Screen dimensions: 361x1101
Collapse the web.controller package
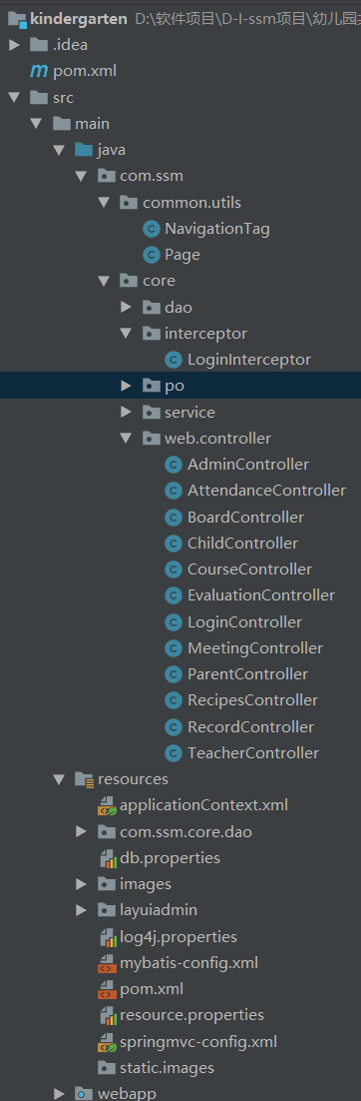tap(126, 438)
